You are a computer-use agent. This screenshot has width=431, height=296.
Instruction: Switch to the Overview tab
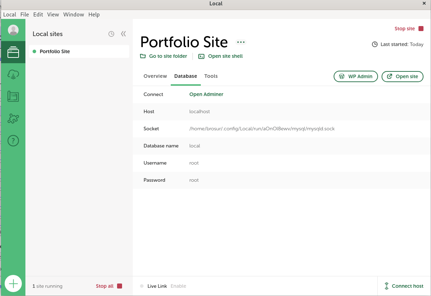click(x=155, y=76)
